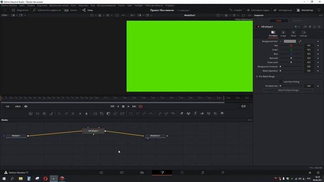Open the right viewer three-dot options menu
The image size is (324, 182).
point(250,15)
